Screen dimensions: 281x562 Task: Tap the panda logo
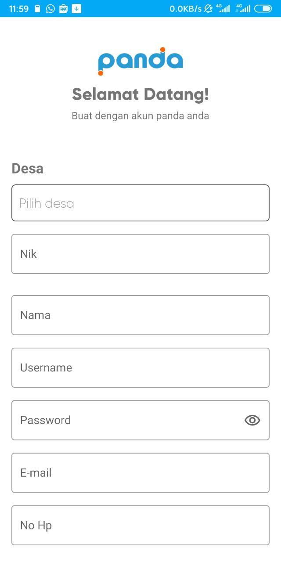tap(140, 61)
